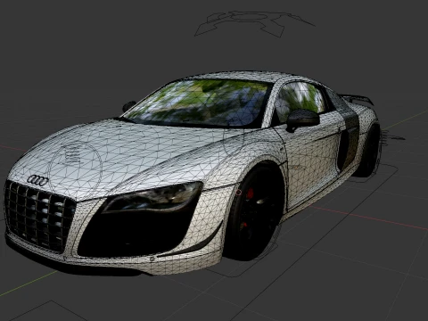The height and width of the screenshot is (321, 428).
Task: Click the car's windshield
Action: pyautogui.click(x=199, y=103)
